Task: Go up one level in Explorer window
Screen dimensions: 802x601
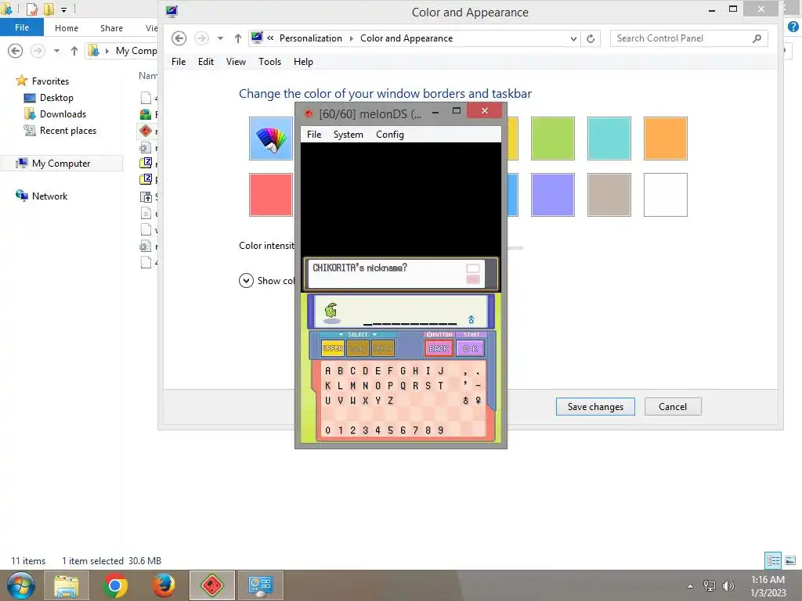Action: (74, 51)
